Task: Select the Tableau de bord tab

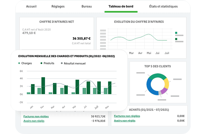Action: tap(121, 6)
